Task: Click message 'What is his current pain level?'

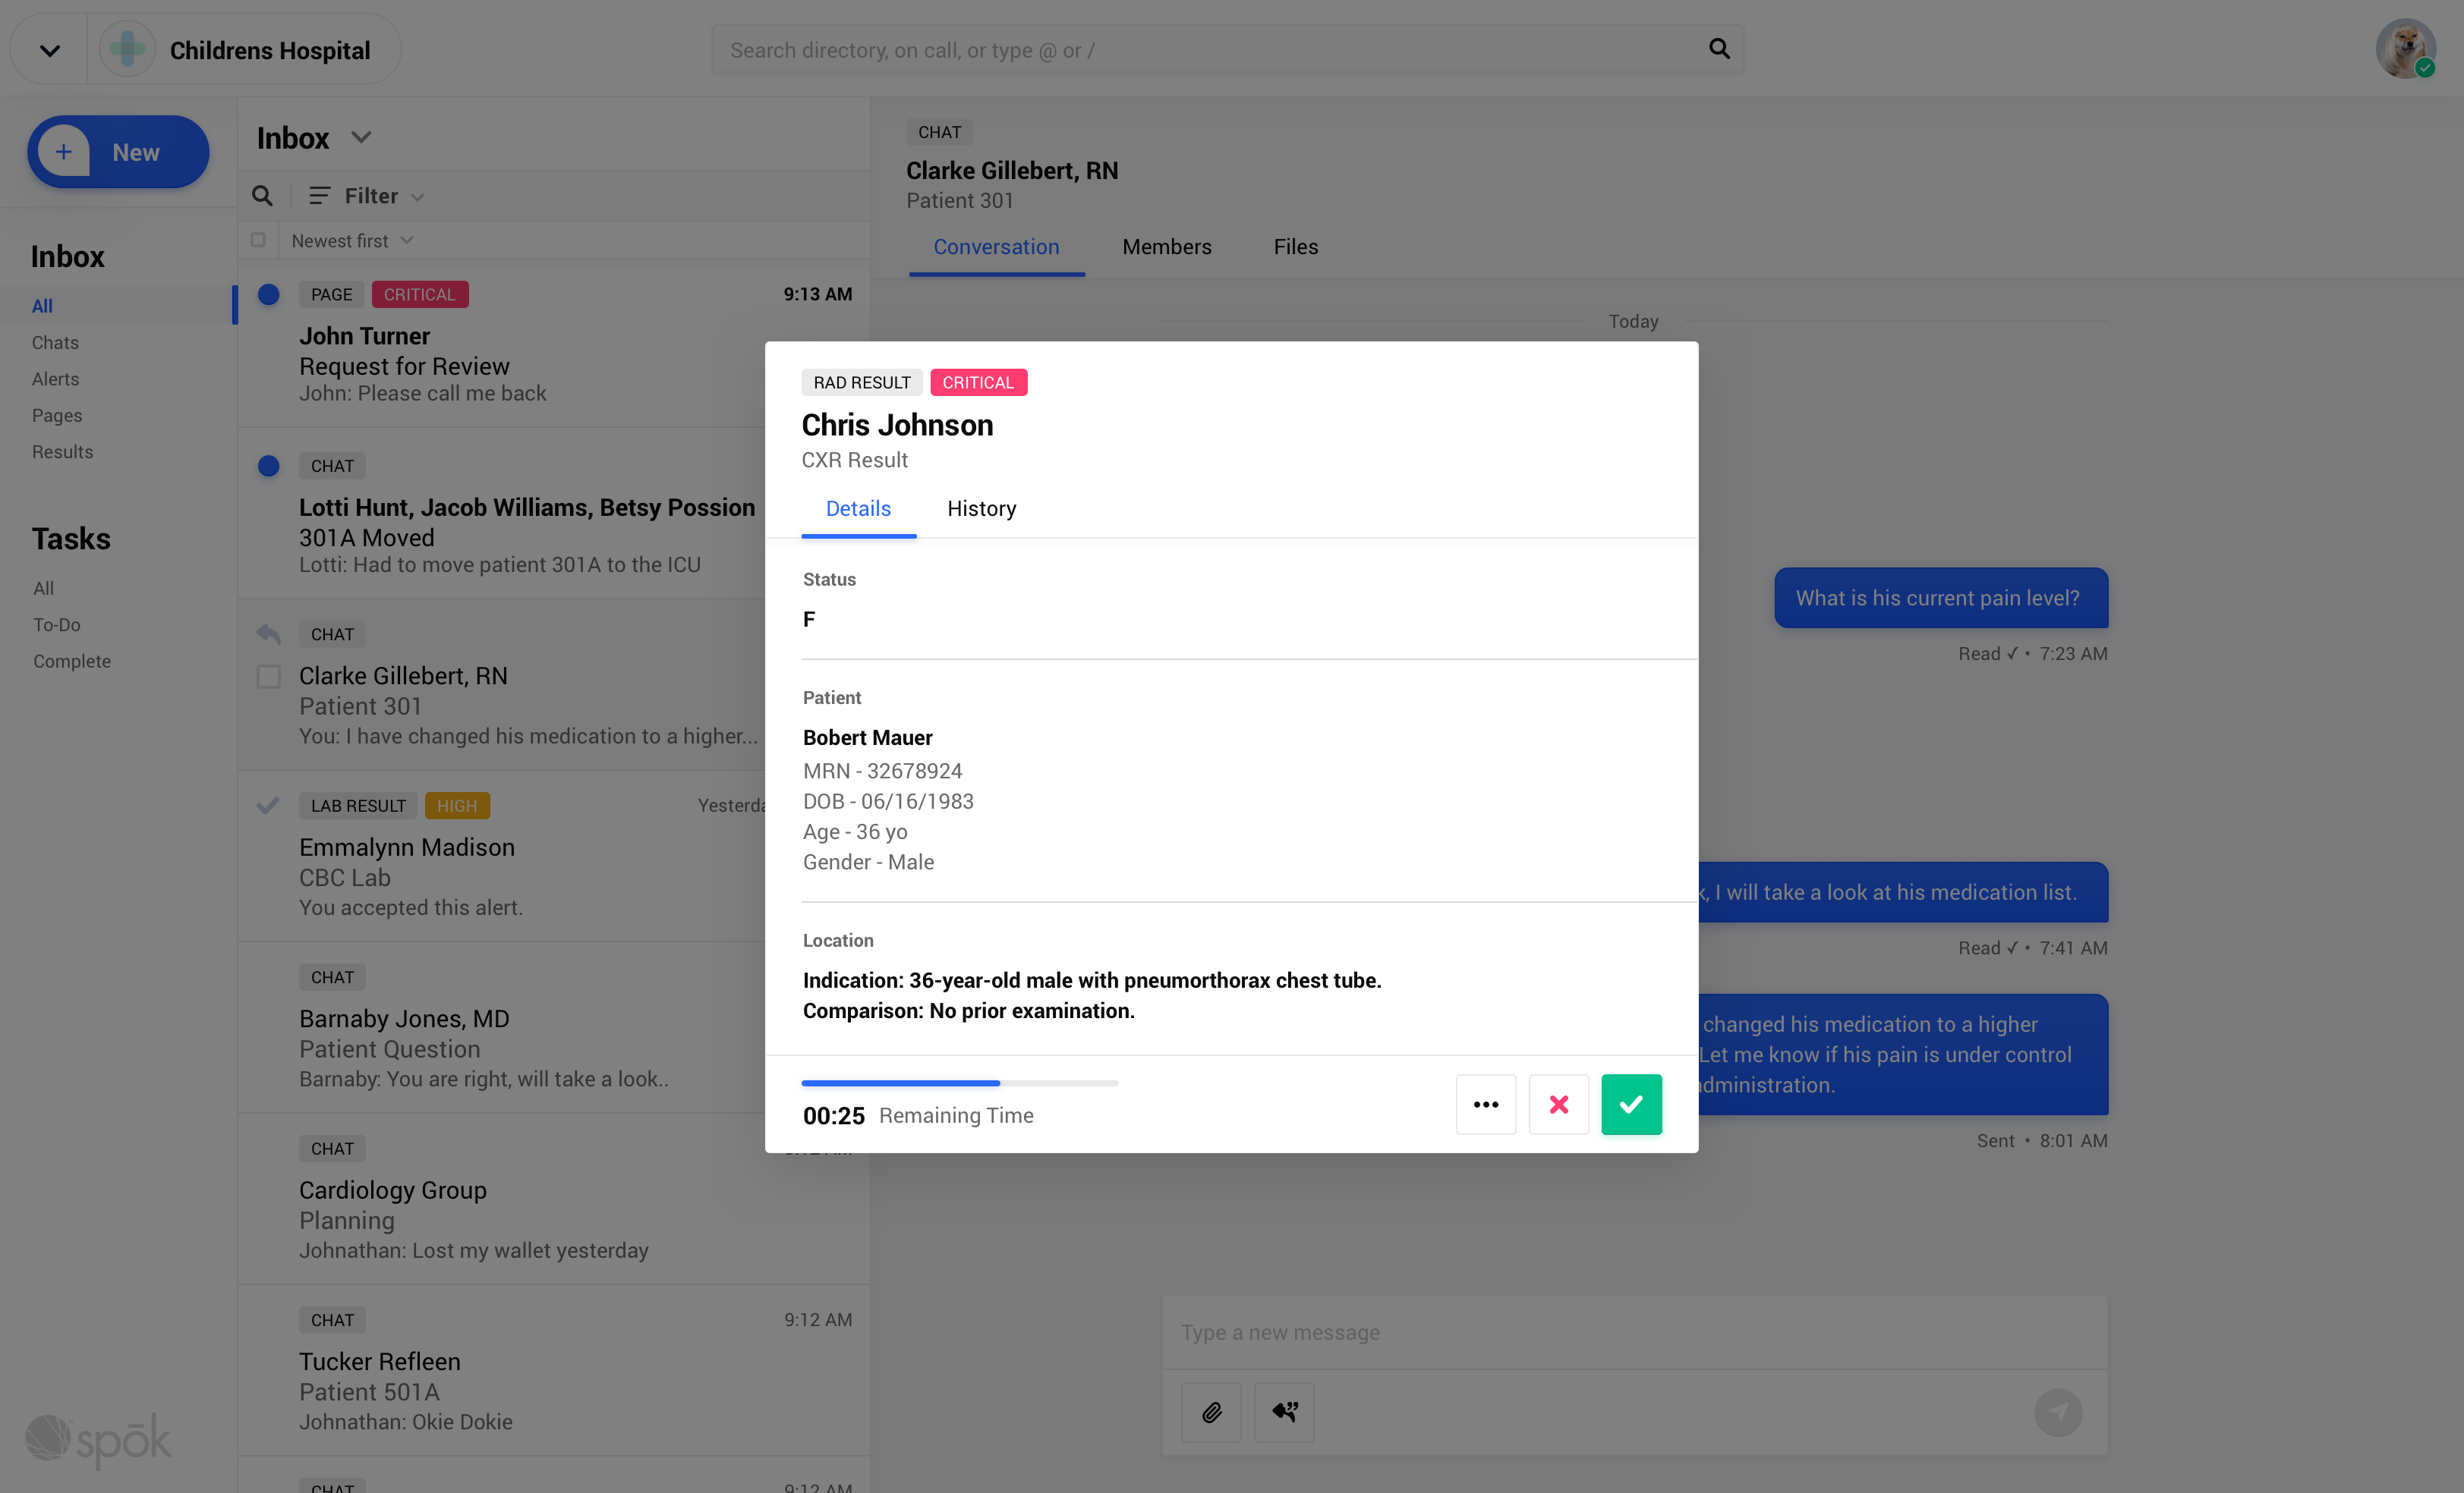Action: (1940, 598)
